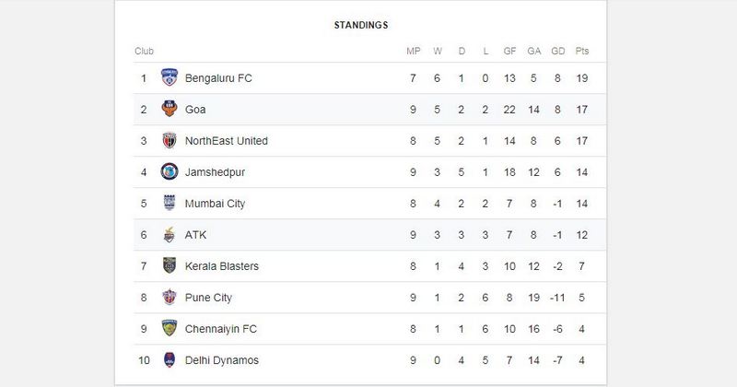Click the Kerala Blasters crest
This screenshot has width=737, height=387.
pos(170,265)
